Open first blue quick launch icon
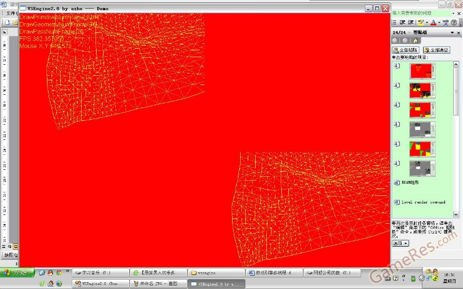Viewport: 463px width, 289px height. coord(42,272)
